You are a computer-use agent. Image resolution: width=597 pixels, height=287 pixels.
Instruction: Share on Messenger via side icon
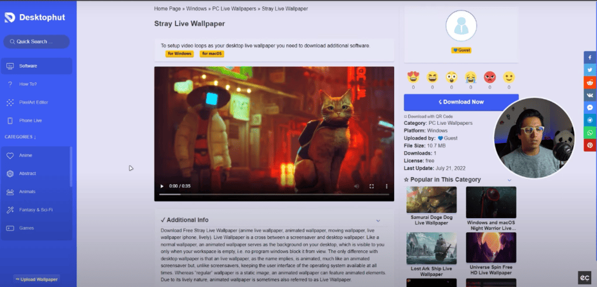tap(590, 108)
